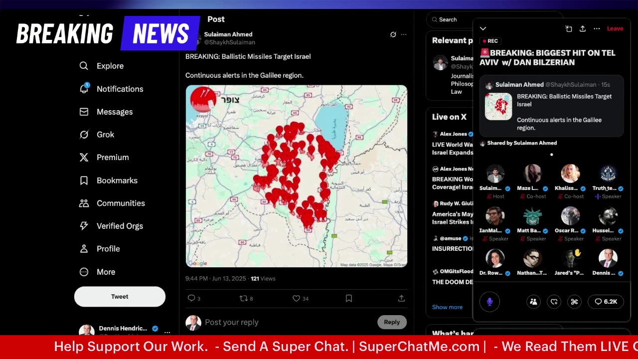Click the Space heart reaction icon
Image resolution: width=638 pixels, height=359 pixels.
click(x=554, y=302)
